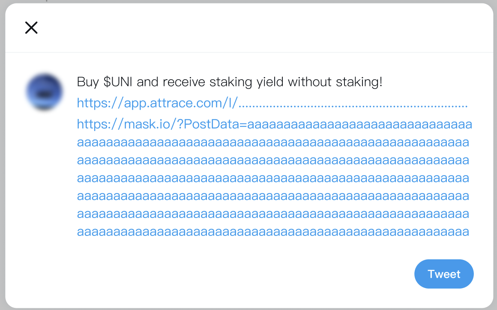
Task: Click the blue Tweet pill button
Action: click(x=444, y=274)
